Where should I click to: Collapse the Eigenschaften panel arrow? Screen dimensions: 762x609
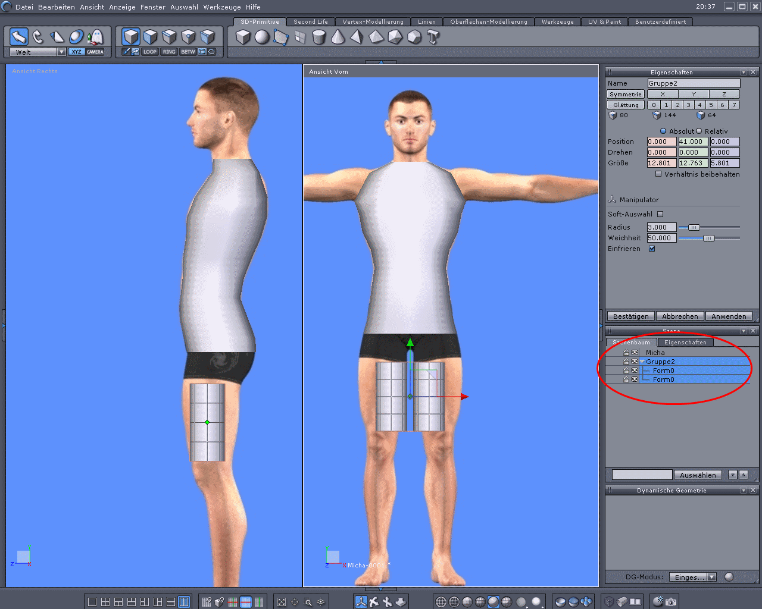744,72
